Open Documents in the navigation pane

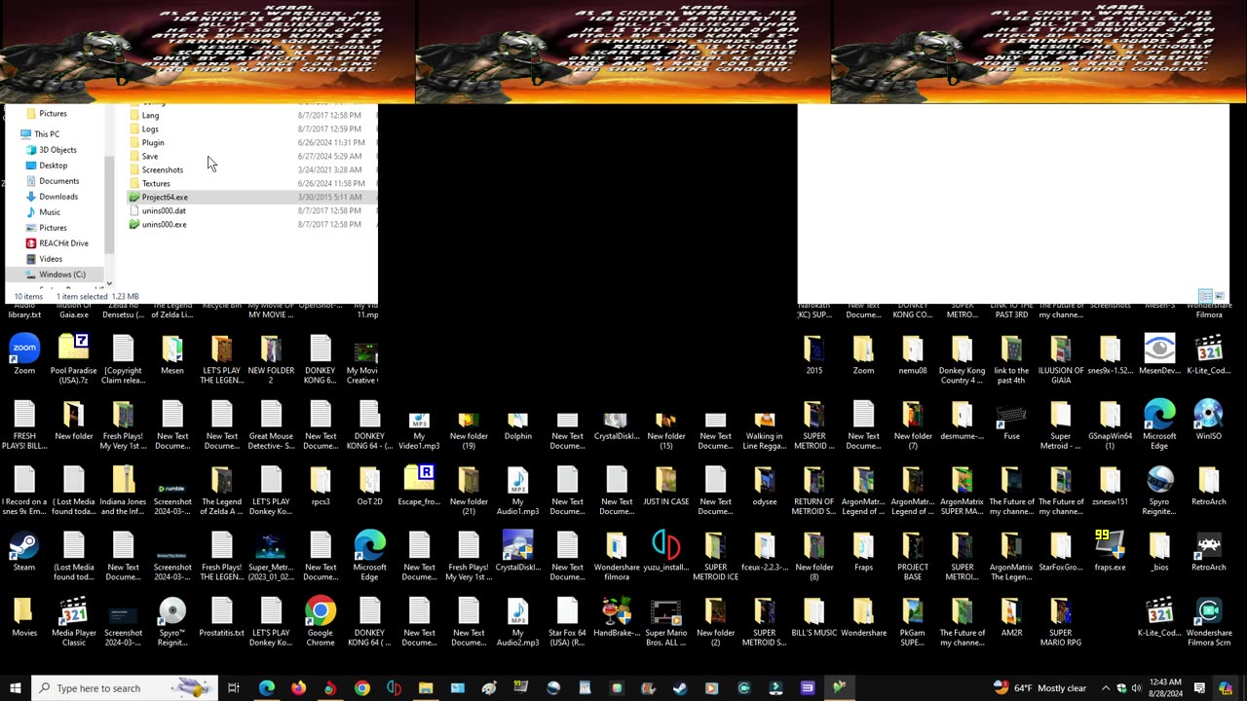pos(58,181)
